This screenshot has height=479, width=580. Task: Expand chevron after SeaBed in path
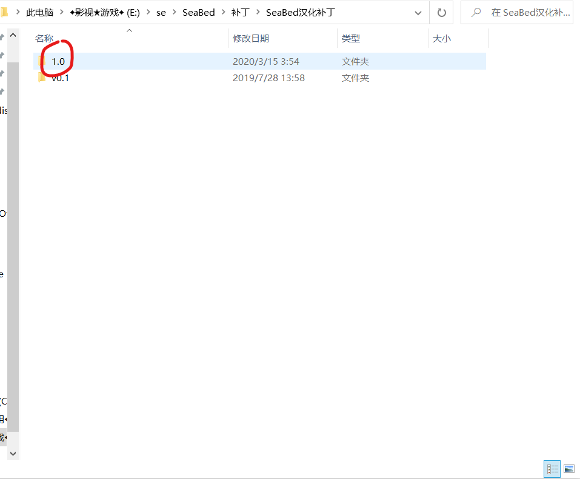click(223, 13)
